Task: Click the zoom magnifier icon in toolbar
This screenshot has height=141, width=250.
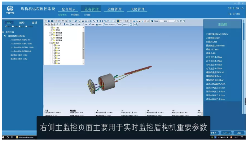Action: click(137, 25)
